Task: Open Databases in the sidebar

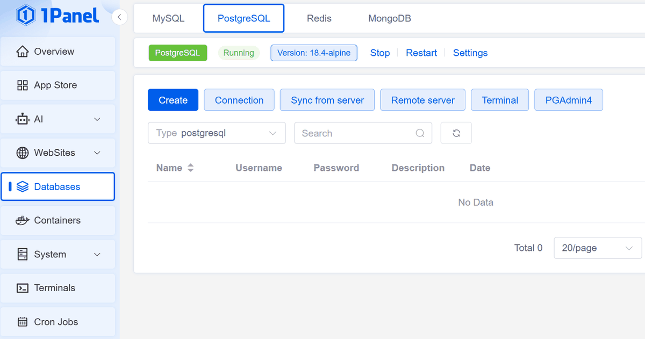Action: pyautogui.click(x=58, y=186)
